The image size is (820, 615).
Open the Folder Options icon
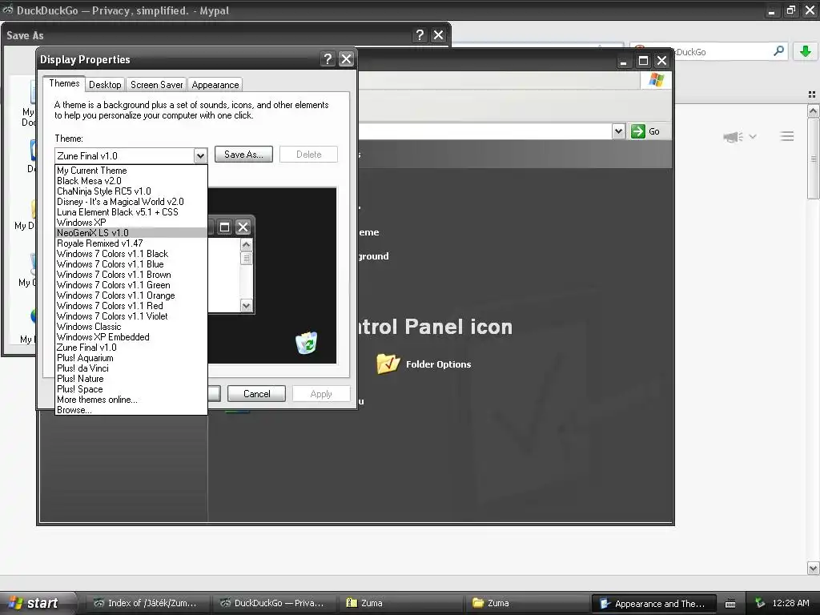[388, 364]
